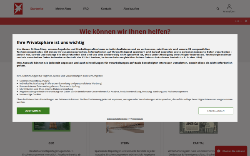Click the Individuelles Marketing list item

coord(61,84)
